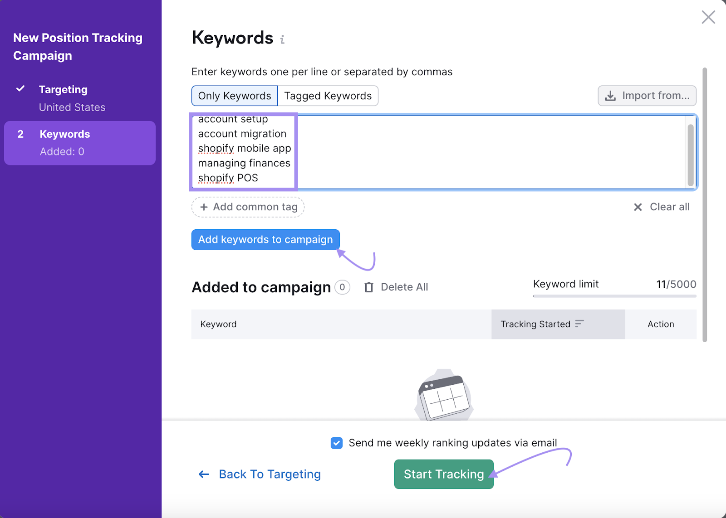Click Add keywords to campaign
Image resolution: width=726 pixels, height=518 pixels.
[x=265, y=239]
